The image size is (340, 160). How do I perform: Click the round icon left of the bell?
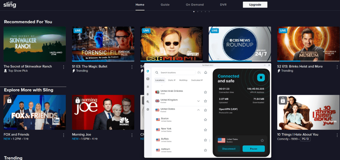[x=199, y=72]
